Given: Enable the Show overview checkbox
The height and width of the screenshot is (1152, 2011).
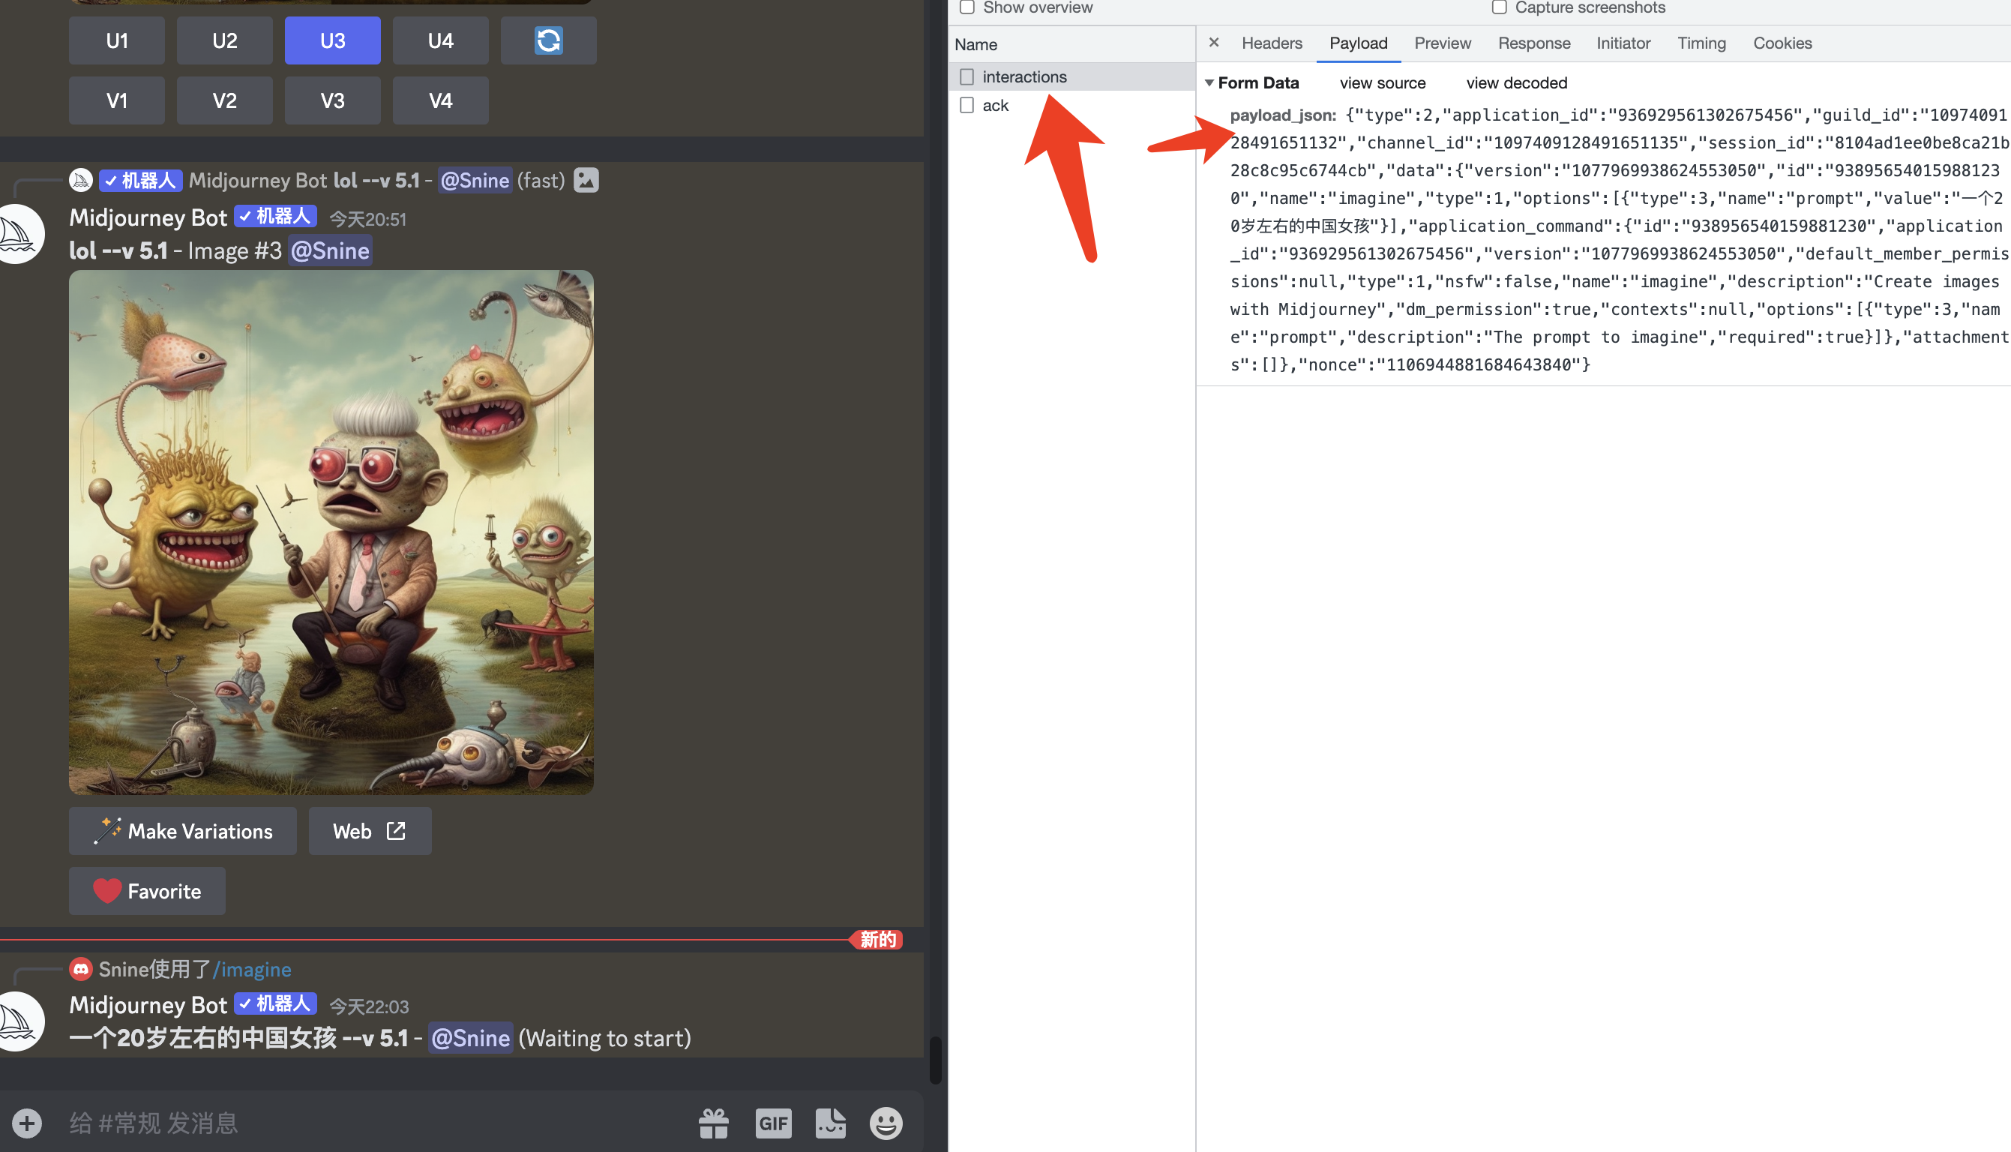Looking at the screenshot, I should coord(967,8).
